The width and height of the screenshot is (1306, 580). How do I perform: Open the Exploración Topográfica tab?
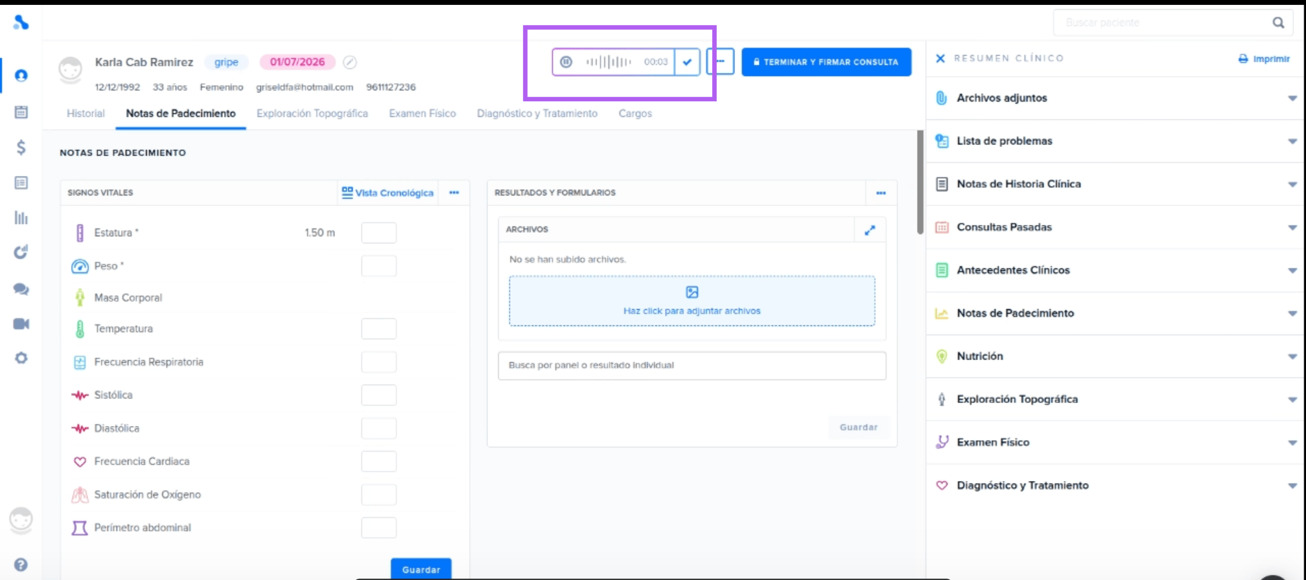(x=312, y=114)
